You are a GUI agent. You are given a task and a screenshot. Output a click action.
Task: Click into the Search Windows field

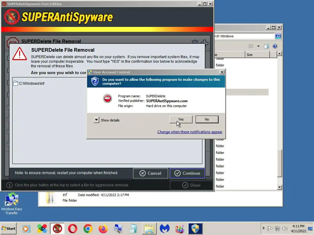pyautogui.click(x=244, y=36)
